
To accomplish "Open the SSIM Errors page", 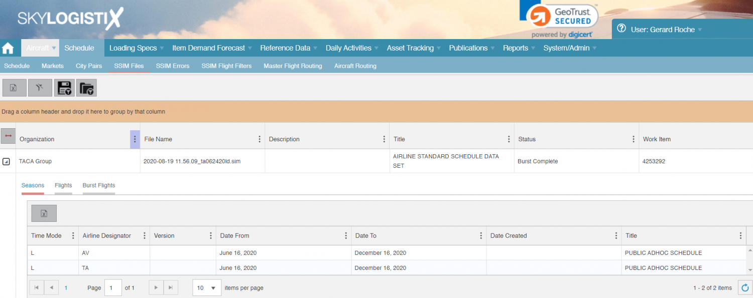I will tap(172, 66).
